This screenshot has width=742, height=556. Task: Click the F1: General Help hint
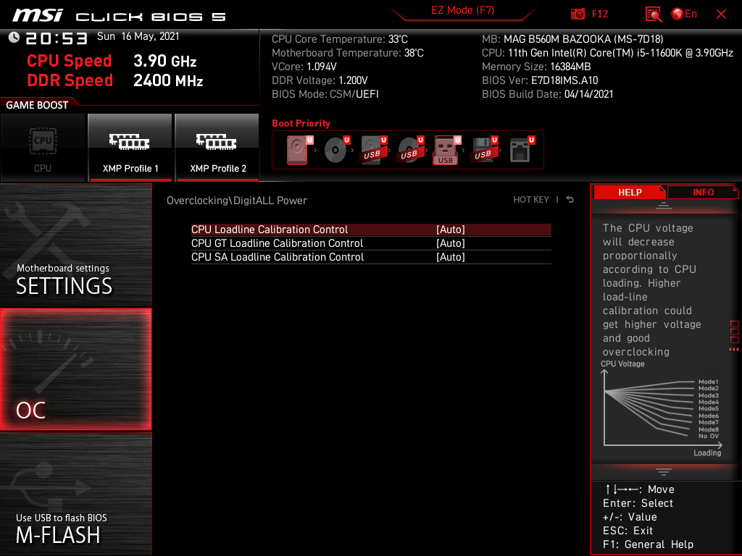tap(648, 544)
